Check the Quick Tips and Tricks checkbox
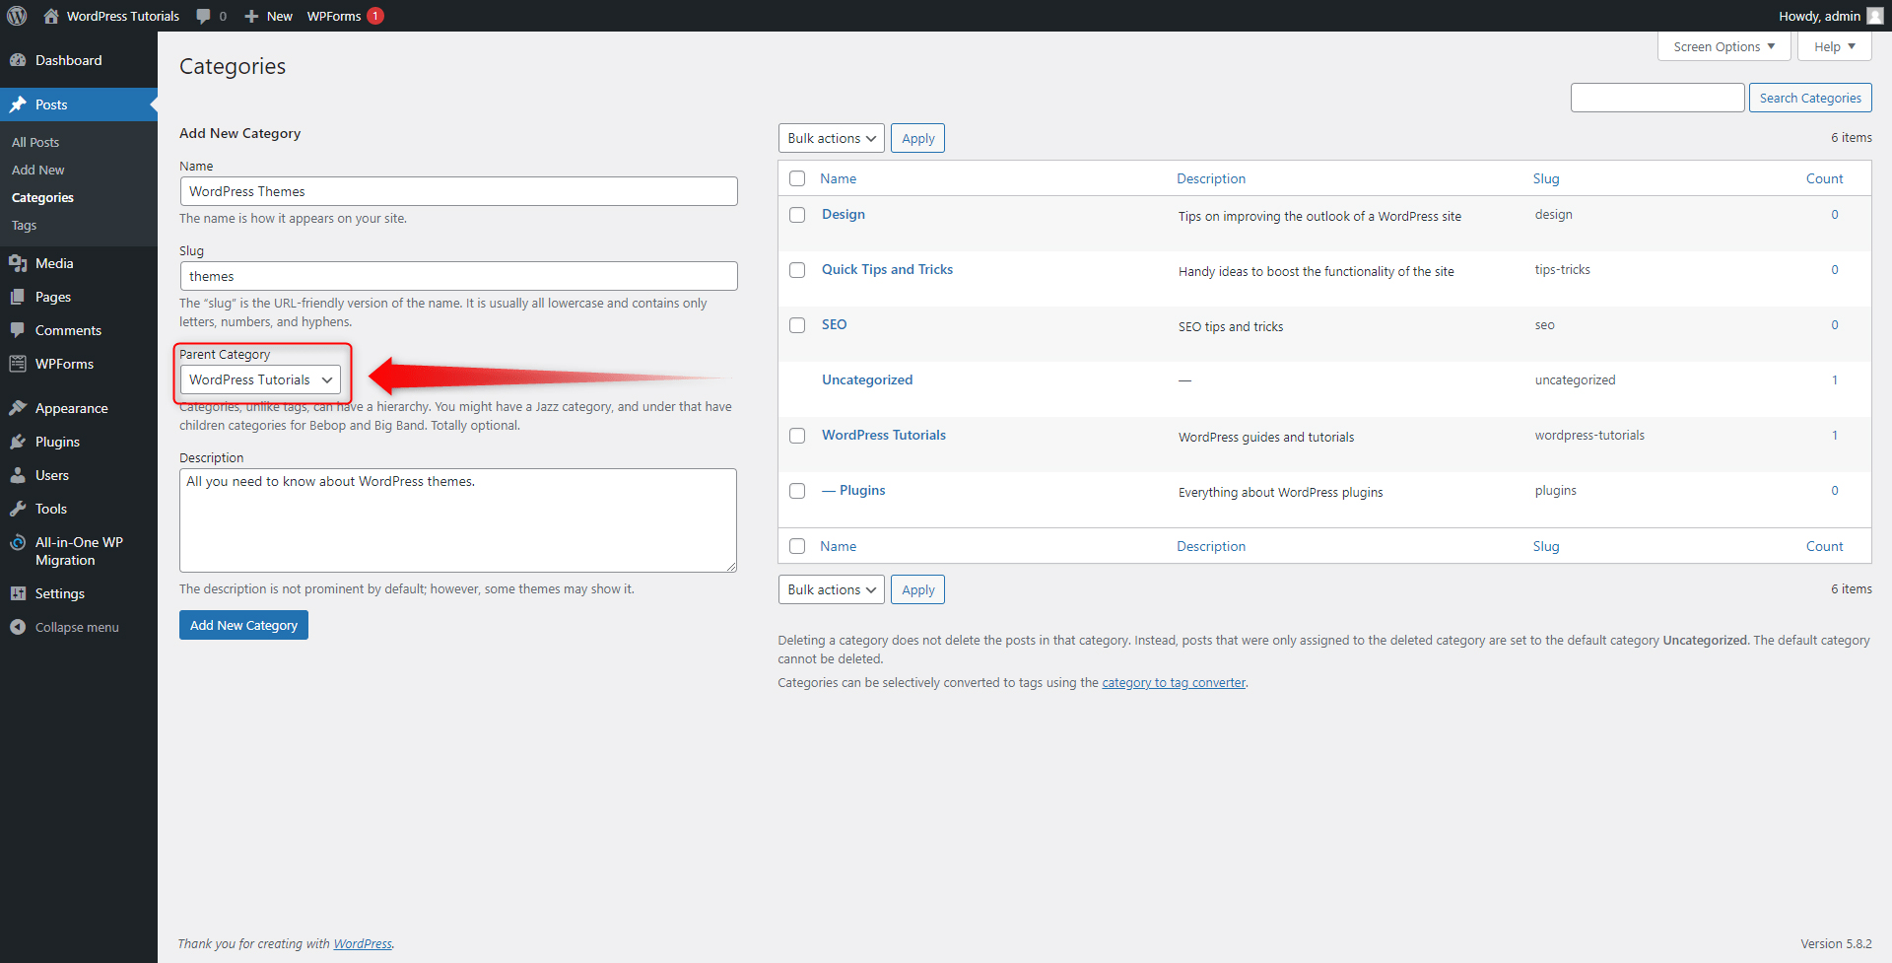This screenshot has width=1892, height=963. [797, 270]
